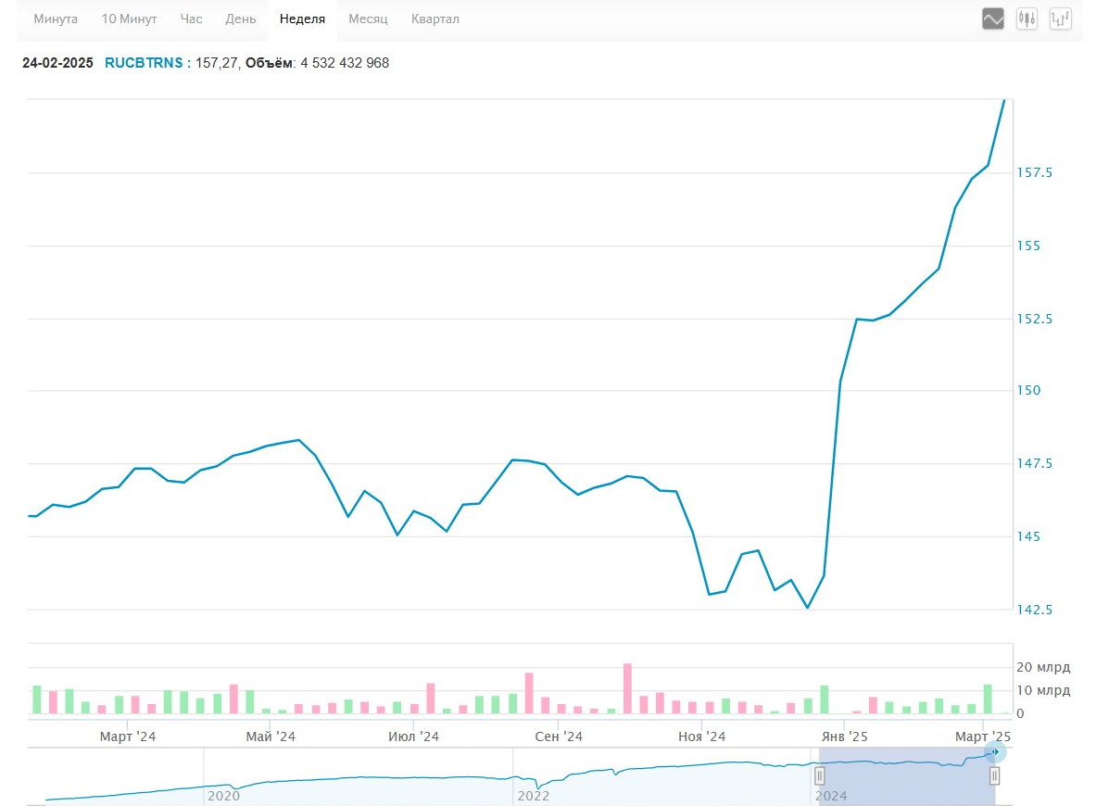Switch to OHLC bar chart view

tap(1060, 19)
